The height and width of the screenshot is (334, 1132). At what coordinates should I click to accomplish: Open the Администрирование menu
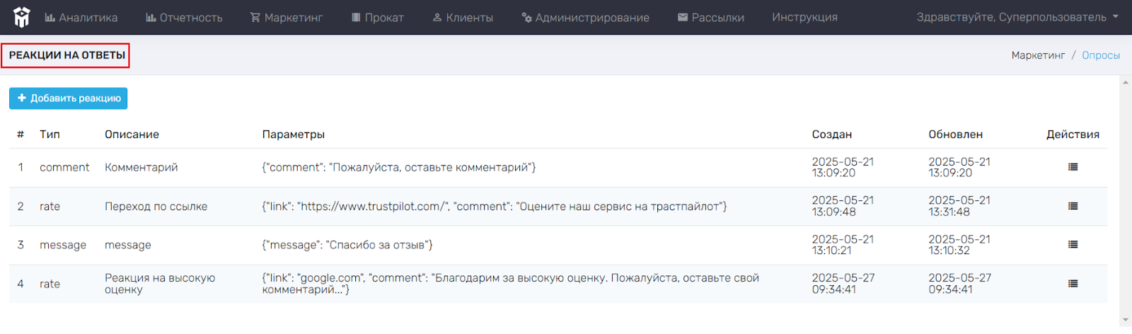click(x=585, y=17)
